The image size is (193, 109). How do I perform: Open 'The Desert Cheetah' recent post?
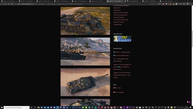(x=121, y=60)
